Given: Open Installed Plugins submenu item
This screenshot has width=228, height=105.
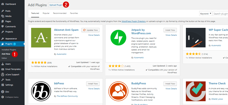Looking at the screenshot, I should click(9, 49).
